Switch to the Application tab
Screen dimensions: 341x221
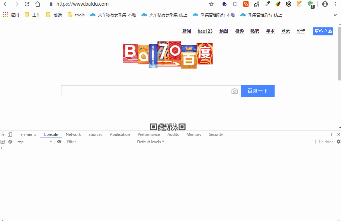[120, 135]
